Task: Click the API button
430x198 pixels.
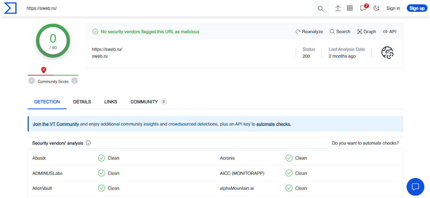Action: tap(389, 31)
